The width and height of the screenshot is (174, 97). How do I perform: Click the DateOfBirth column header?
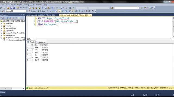pos(44,45)
